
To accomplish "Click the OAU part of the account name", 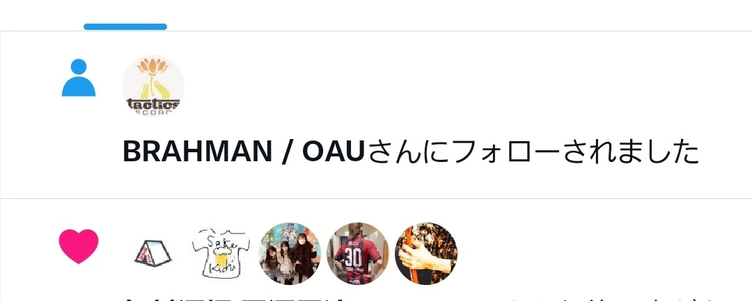I will point(334,152).
